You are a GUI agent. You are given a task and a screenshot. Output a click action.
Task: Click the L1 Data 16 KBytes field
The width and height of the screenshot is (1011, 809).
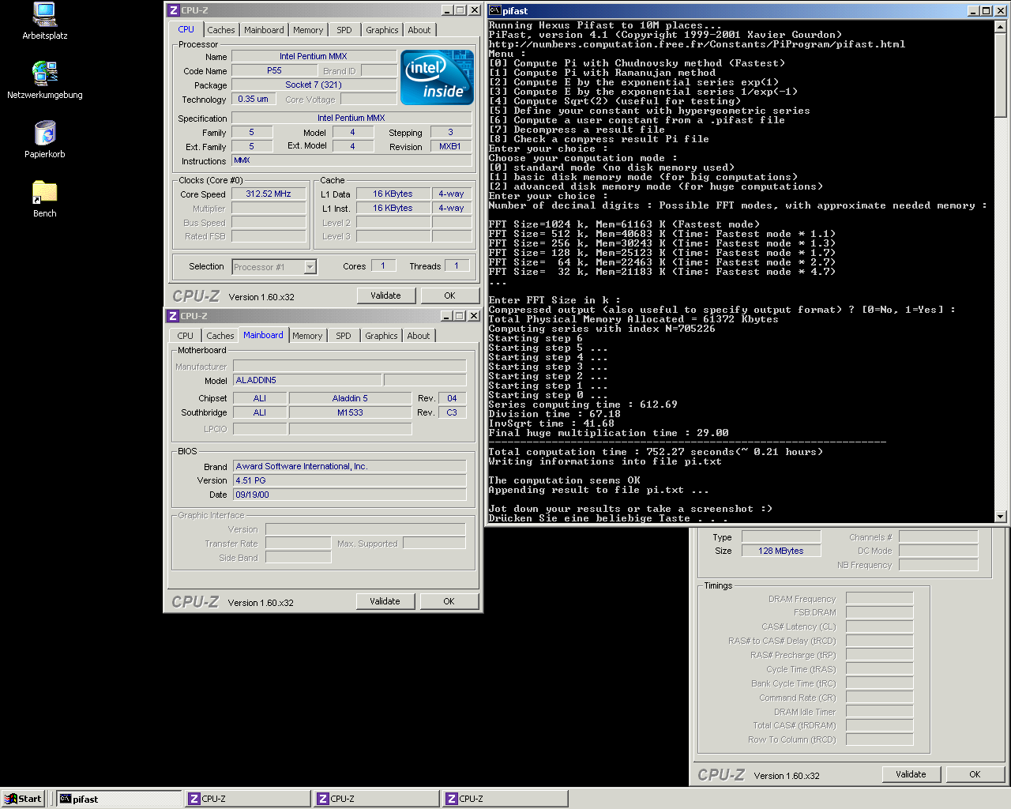coord(393,194)
